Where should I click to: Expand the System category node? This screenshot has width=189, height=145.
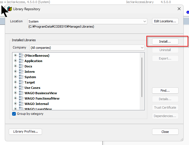coord(15,77)
